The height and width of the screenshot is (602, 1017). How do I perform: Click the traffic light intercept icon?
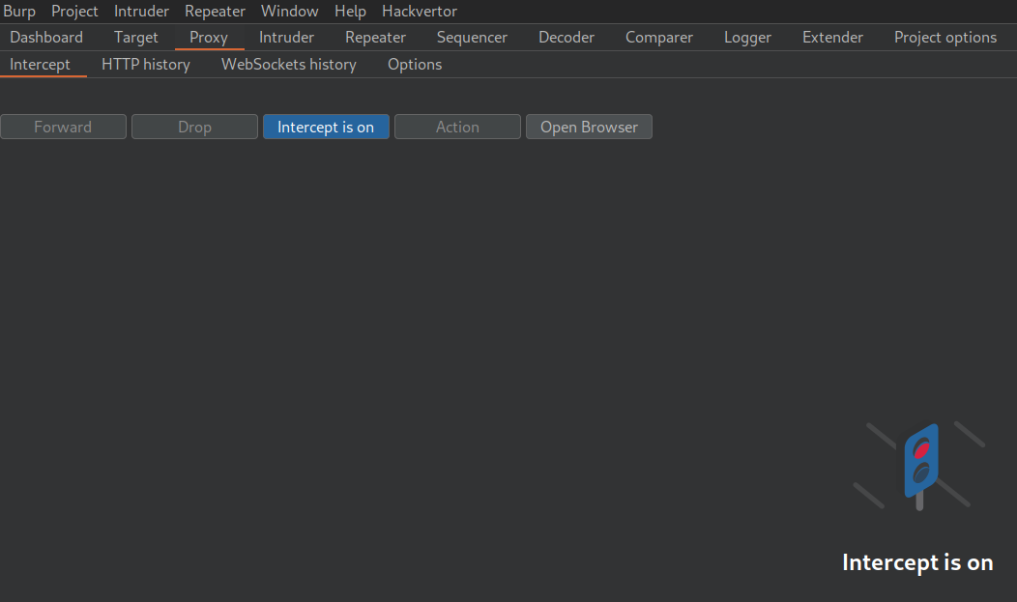coord(919,464)
